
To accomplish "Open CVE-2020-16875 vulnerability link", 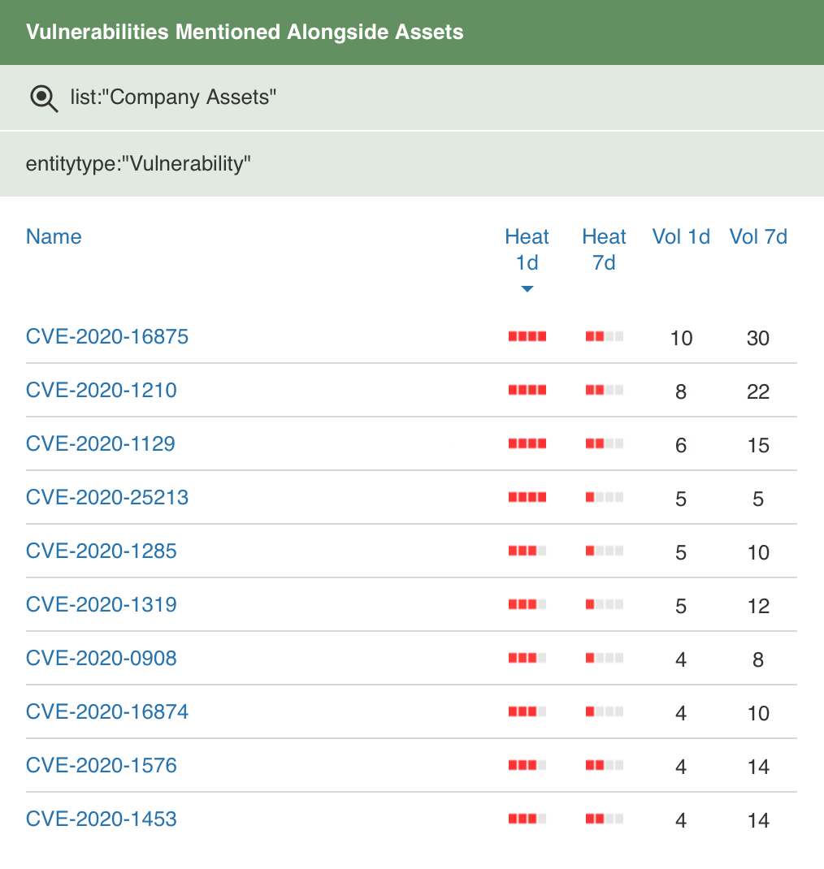I will click(107, 336).
